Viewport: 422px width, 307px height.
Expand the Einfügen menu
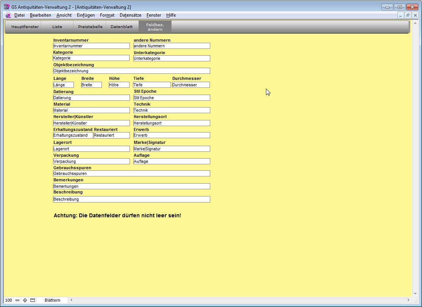86,15
